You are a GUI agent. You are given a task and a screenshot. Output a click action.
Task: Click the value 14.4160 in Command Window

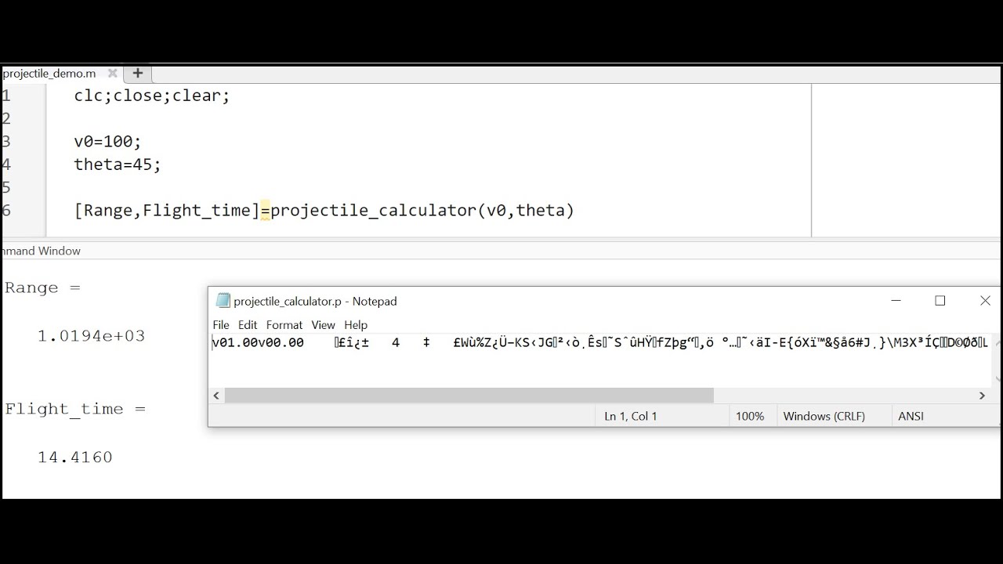click(x=75, y=457)
